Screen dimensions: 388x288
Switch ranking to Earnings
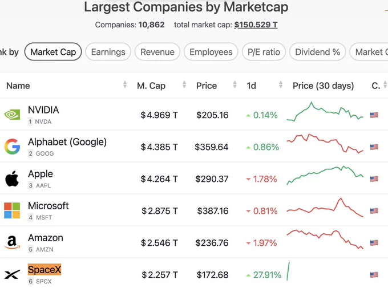108,52
